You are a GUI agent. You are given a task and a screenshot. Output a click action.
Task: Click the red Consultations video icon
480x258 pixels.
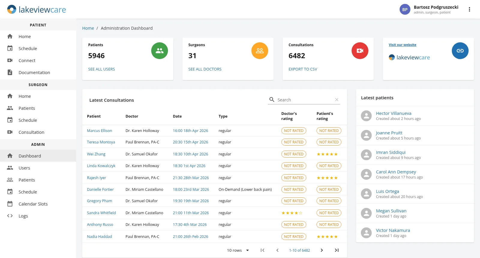[360, 51]
